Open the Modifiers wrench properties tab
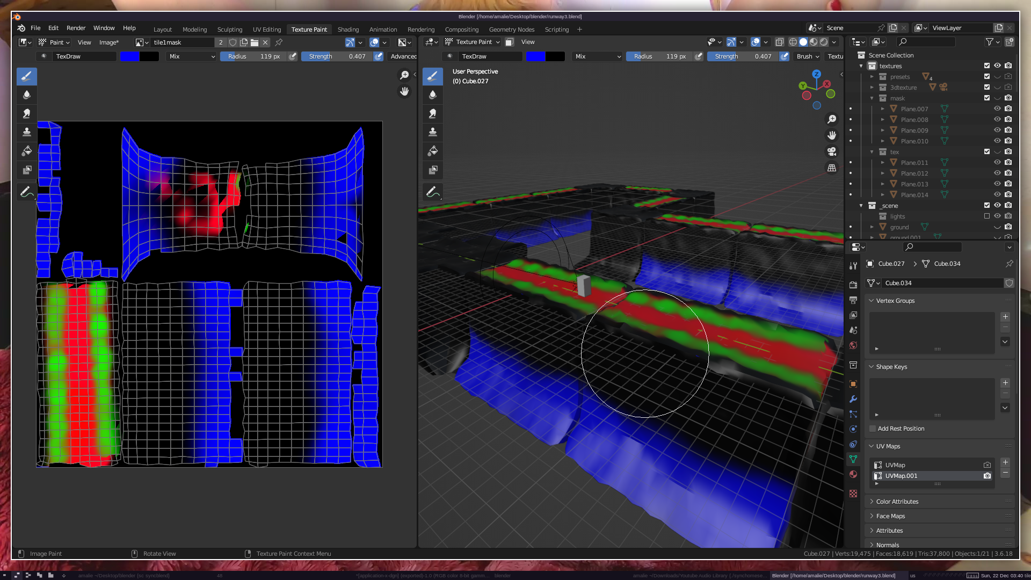Viewport: 1031px width, 580px height. pyautogui.click(x=853, y=399)
